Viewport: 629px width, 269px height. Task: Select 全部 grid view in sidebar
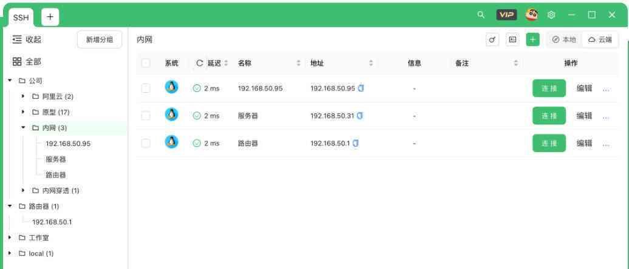tap(27, 62)
